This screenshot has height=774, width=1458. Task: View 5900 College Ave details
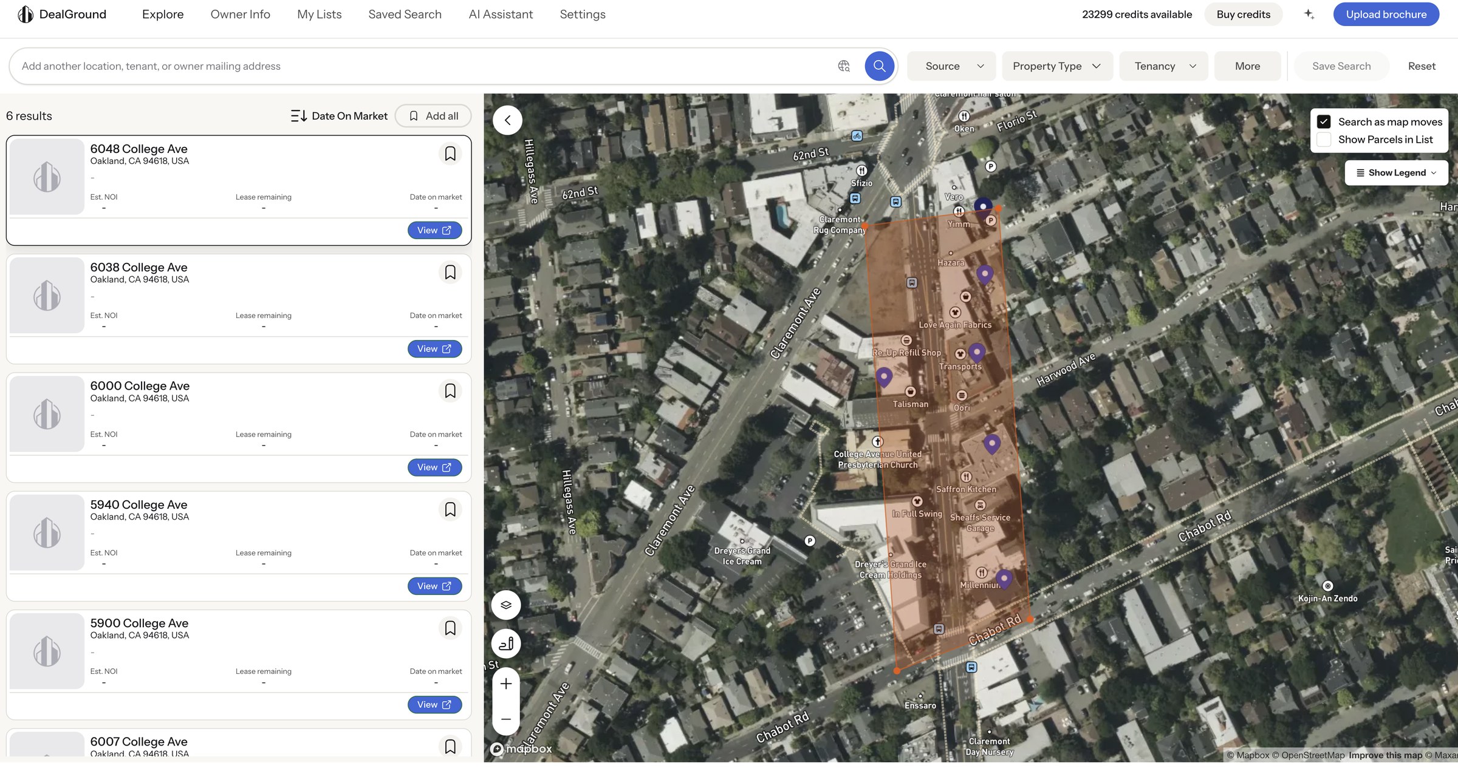[x=434, y=704]
